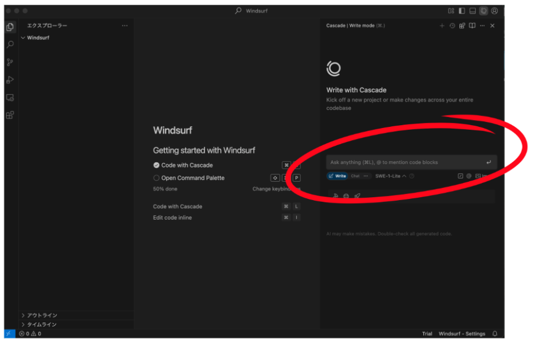This screenshot has height=343, width=534.
Task: Click the rocket icon below the input
Action: tap(358, 196)
